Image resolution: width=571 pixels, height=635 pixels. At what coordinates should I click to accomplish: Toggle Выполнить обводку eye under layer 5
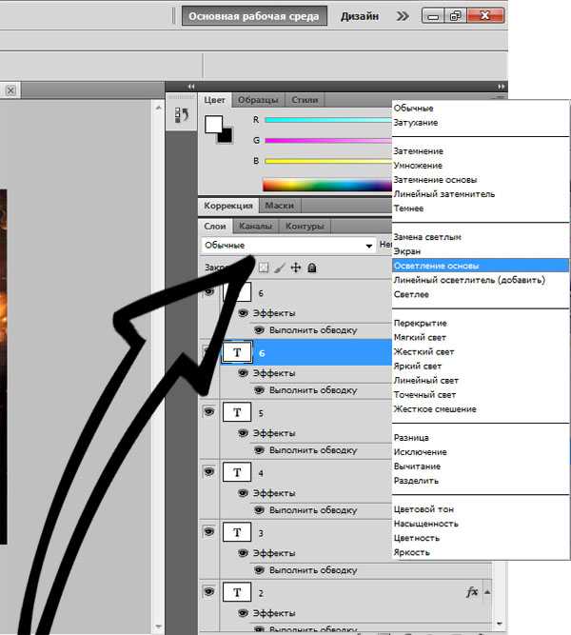point(259,450)
